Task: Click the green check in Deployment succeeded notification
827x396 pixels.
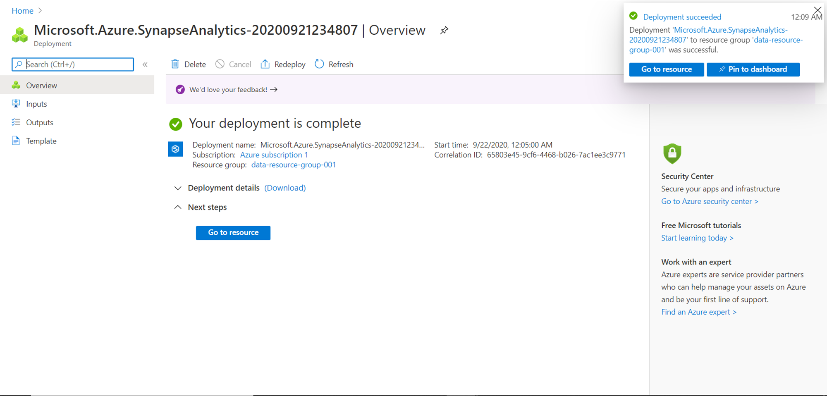Action: pyautogui.click(x=633, y=16)
